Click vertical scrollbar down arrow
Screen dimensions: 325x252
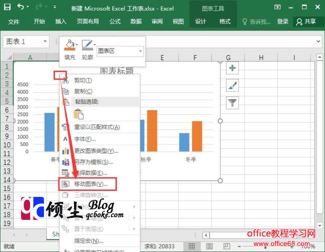(319, 225)
